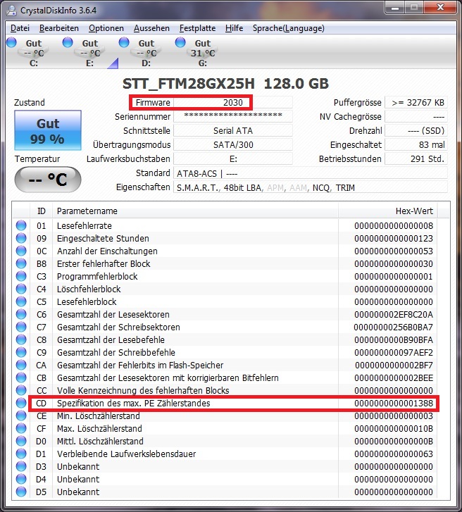Click status dot for Volle Kennzeichnung row

point(21,390)
